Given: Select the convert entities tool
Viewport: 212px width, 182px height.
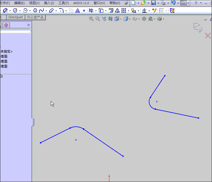Looking at the screenshot, I should [x=101, y=10].
